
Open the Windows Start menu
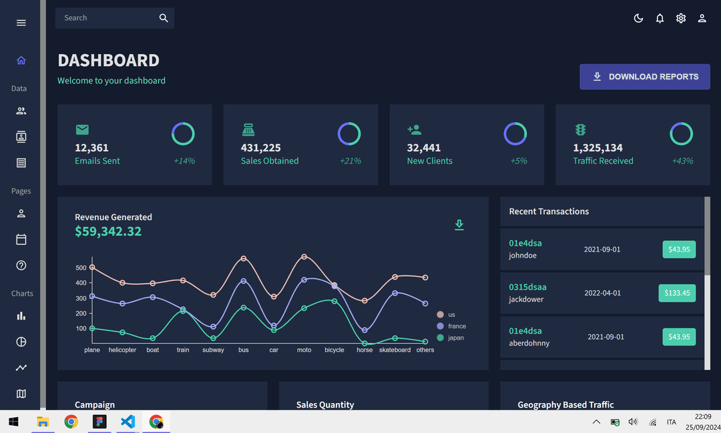13,422
